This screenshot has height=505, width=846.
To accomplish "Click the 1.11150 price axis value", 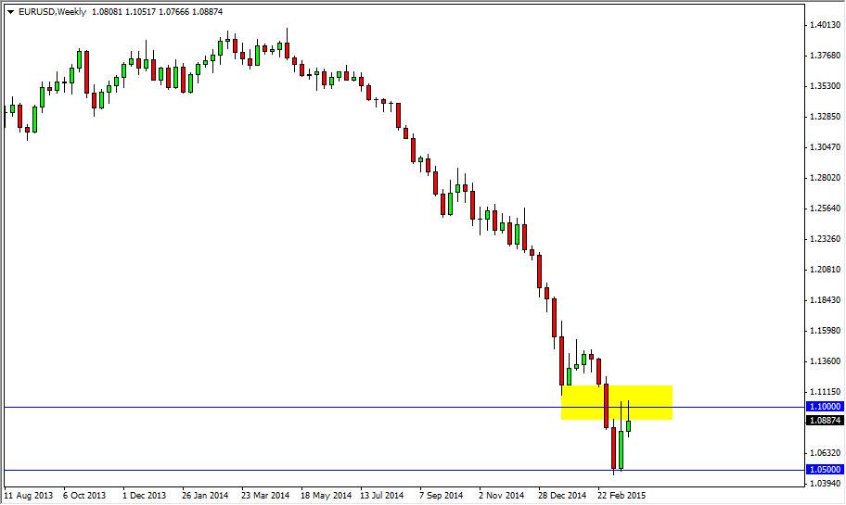I will 826,392.
